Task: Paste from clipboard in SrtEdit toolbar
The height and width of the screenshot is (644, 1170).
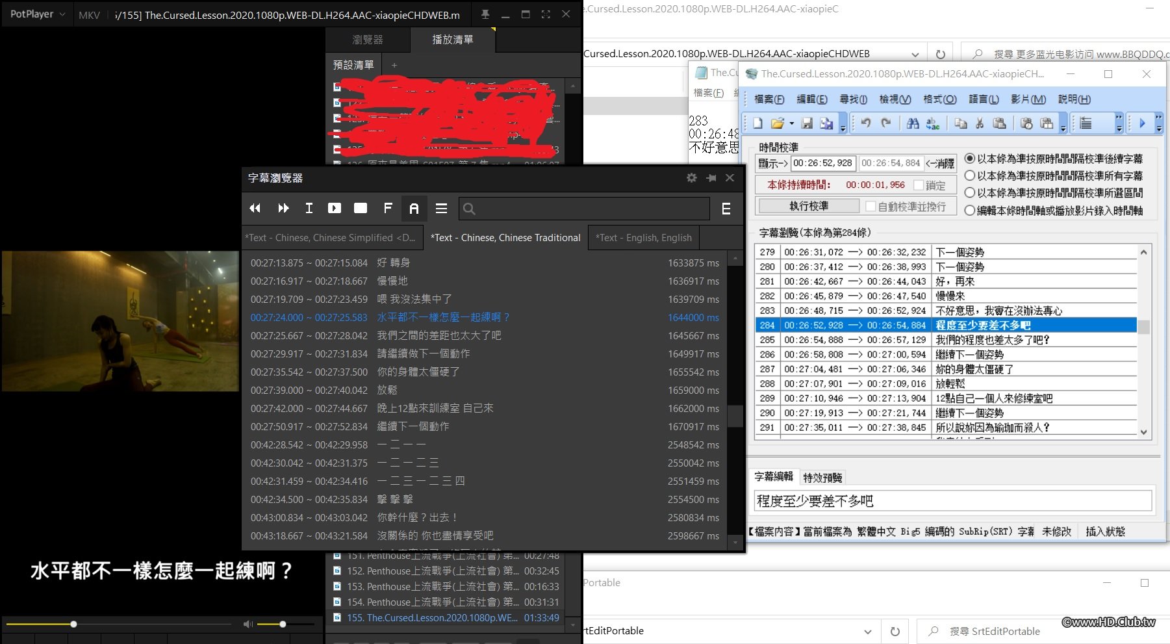Action: click(1000, 123)
